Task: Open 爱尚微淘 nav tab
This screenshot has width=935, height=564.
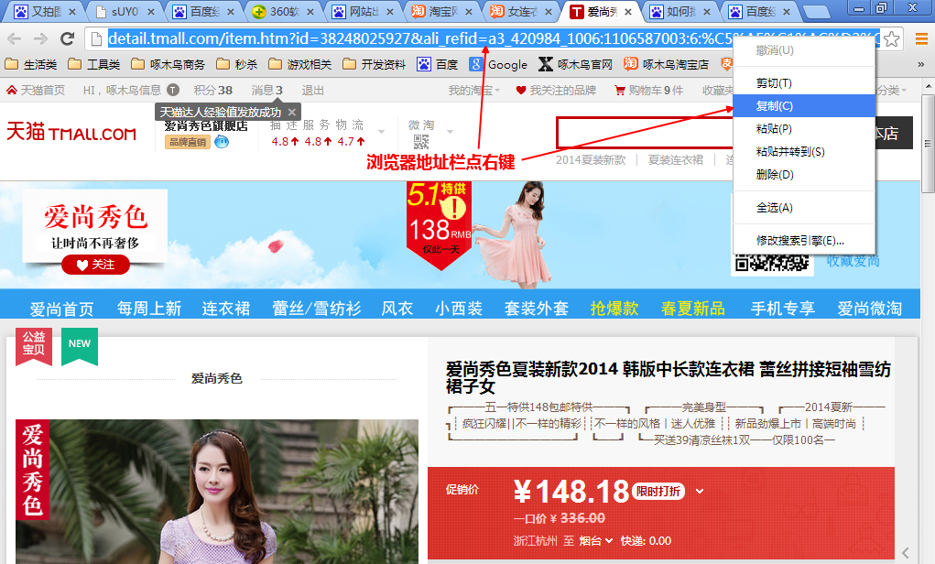Action: (869, 309)
